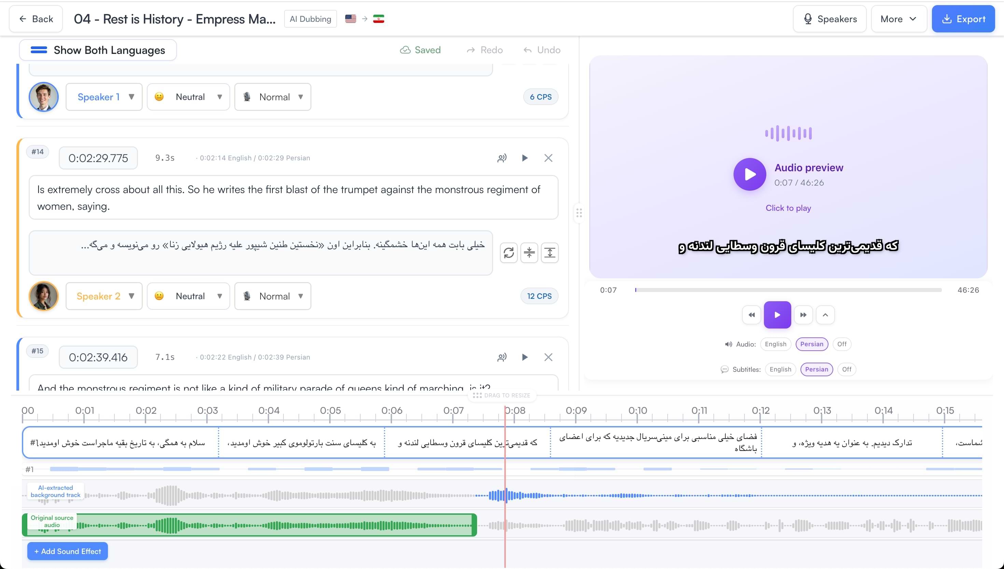Image resolution: width=1004 pixels, height=569 pixels.
Task: Delete segment #15 with the X
Action: pos(548,357)
